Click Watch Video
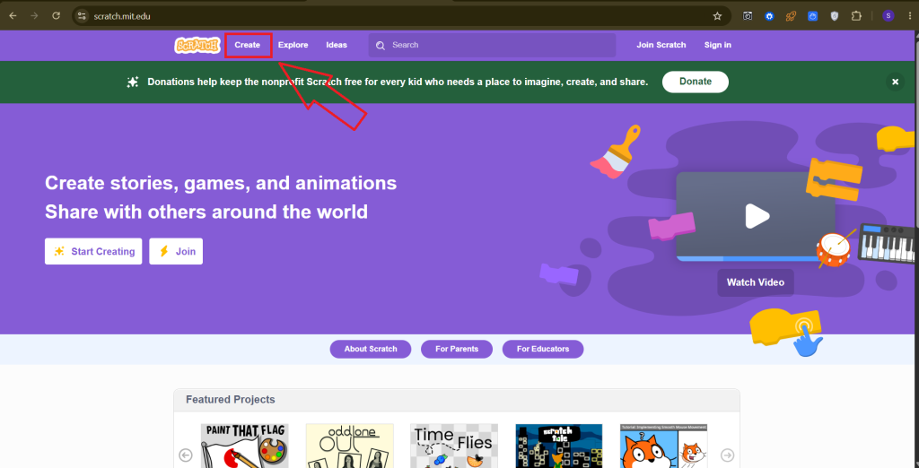 (756, 282)
